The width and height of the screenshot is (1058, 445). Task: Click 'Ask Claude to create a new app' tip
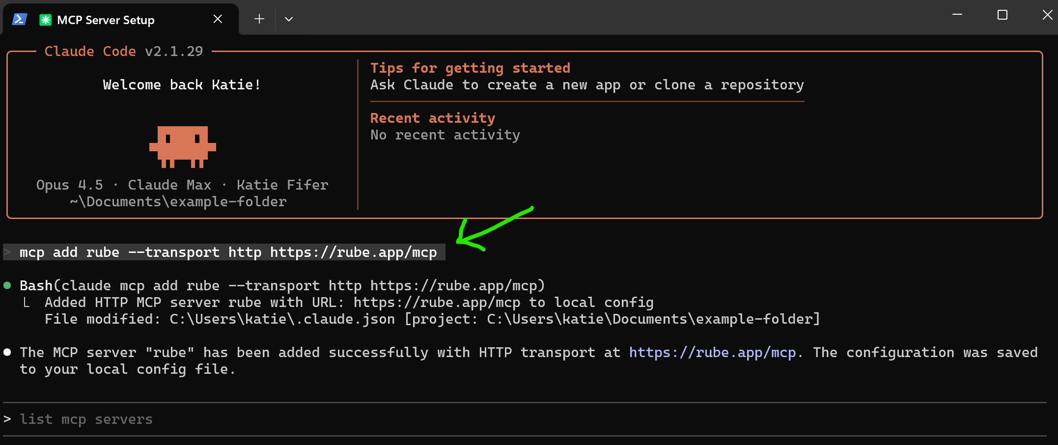click(587, 85)
